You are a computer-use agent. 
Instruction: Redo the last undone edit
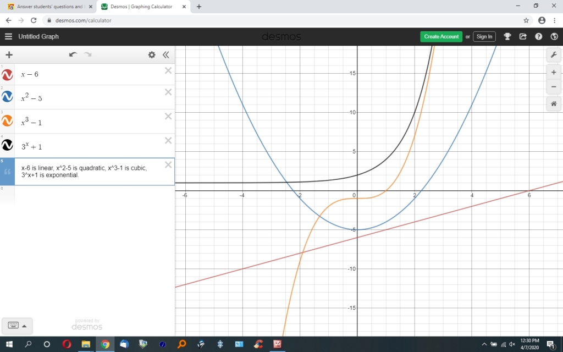(87, 54)
